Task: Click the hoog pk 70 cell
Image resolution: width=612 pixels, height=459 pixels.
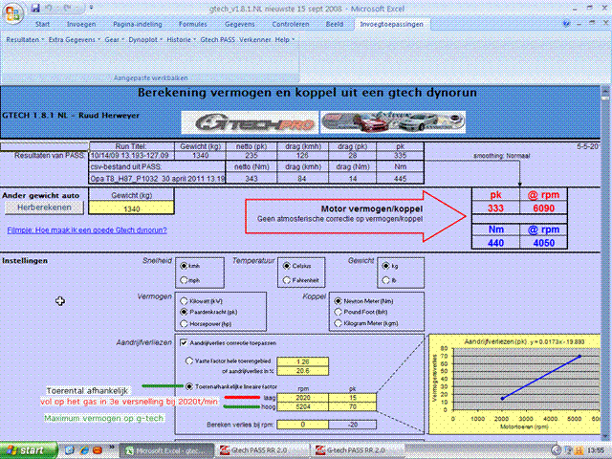Action: [x=353, y=406]
